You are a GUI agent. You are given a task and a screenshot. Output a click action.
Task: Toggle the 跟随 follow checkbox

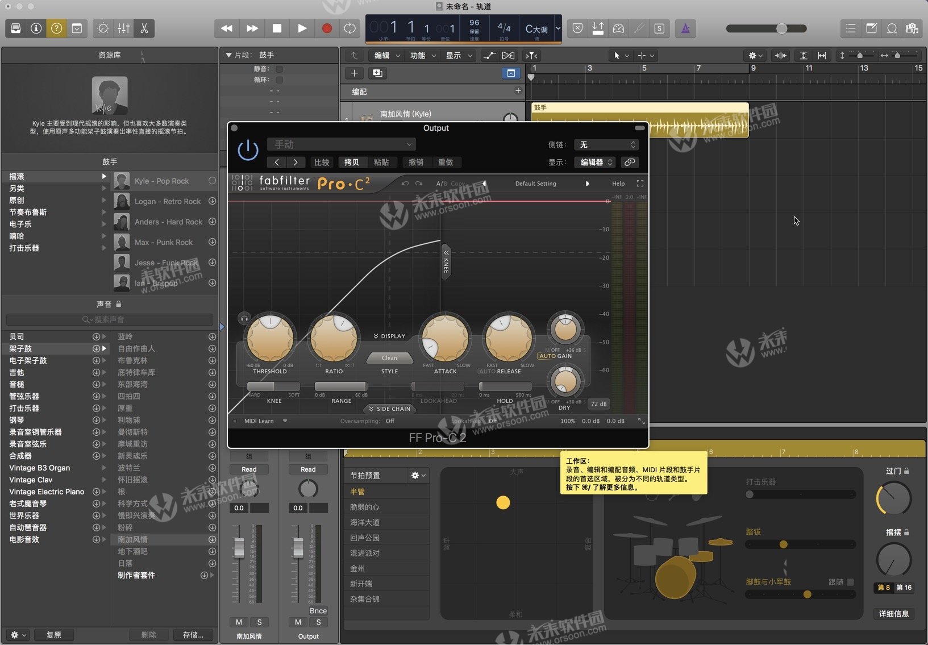pyautogui.click(x=850, y=582)
